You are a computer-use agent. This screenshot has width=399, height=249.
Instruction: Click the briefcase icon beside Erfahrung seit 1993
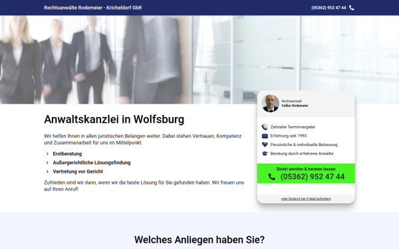265,136
